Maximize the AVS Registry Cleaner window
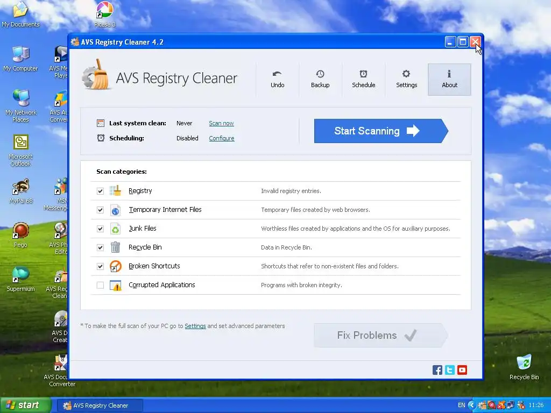The width and height of the screenshot is (551, 413). (x=463, y=42)
